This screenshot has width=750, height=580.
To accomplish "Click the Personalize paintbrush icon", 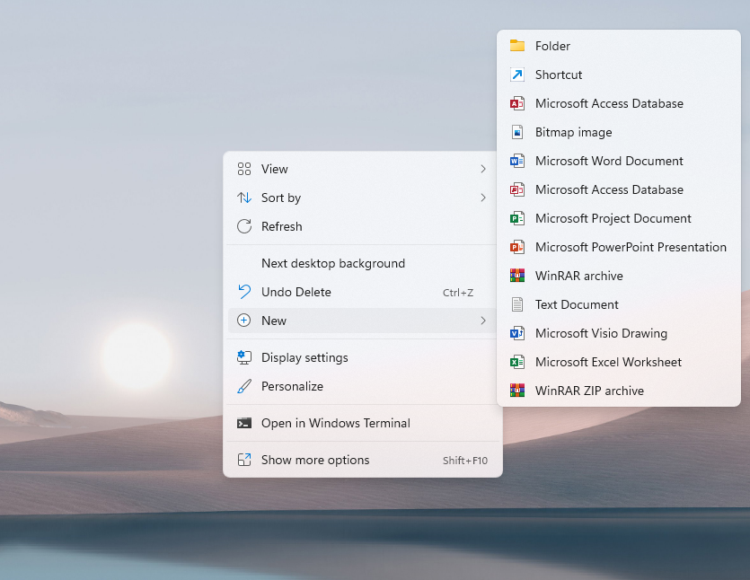I will tap(244, 386).
